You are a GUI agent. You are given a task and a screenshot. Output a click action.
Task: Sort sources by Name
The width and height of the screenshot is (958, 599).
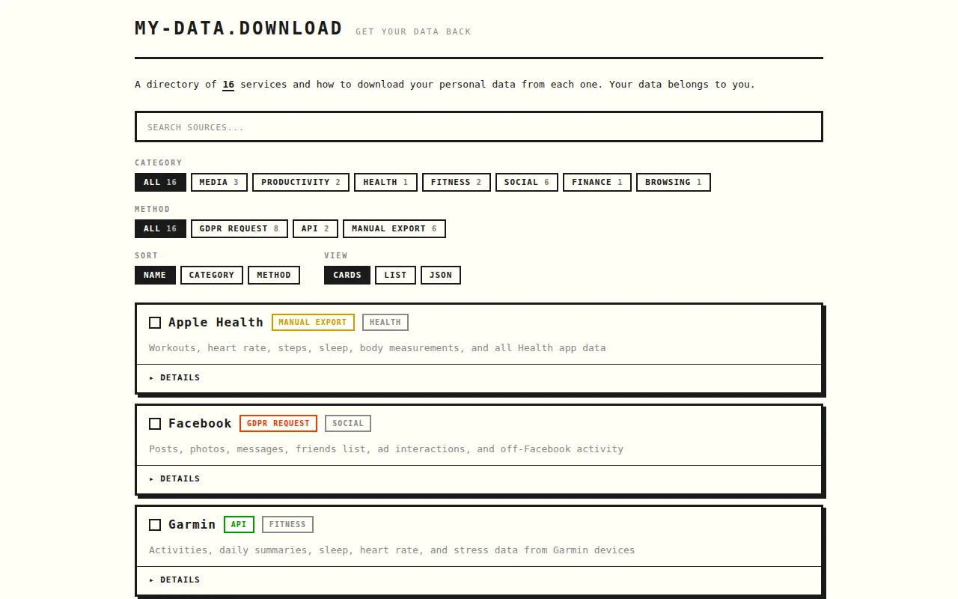tap(155, 275)
